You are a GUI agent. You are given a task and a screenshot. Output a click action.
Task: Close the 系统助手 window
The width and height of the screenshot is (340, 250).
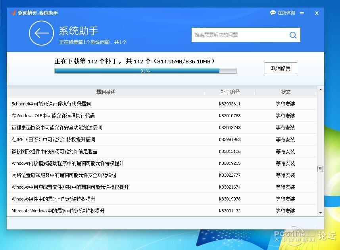click(x=317, y=13)
